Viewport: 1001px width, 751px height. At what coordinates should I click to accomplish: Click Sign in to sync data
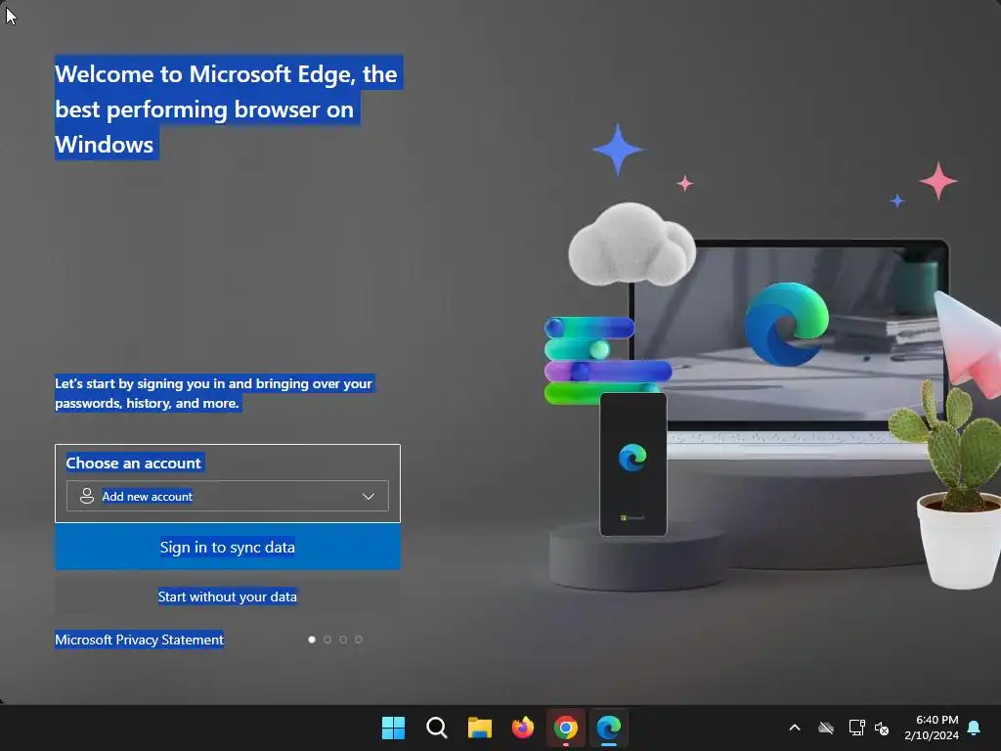click(x=227, y=547)
